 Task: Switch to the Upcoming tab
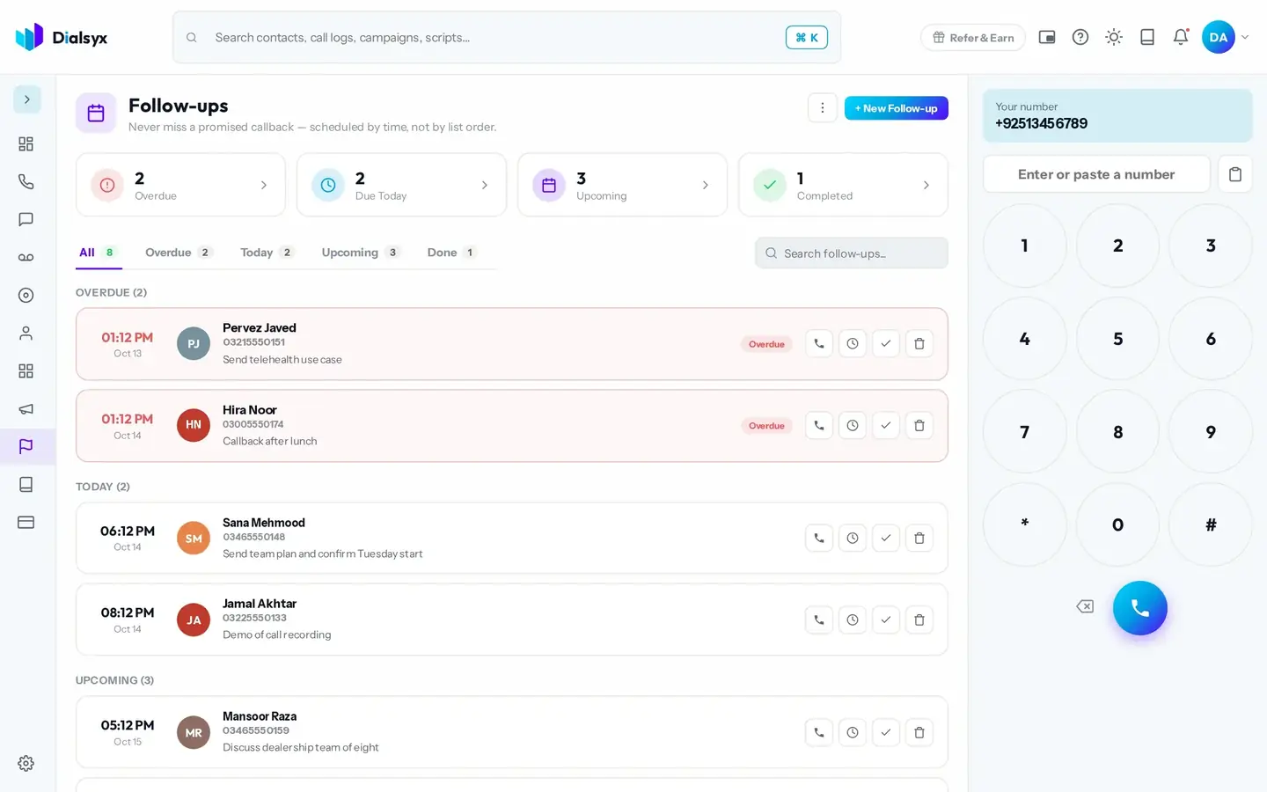[x=360, y=253]
